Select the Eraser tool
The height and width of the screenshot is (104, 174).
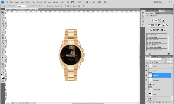(3, 41)
